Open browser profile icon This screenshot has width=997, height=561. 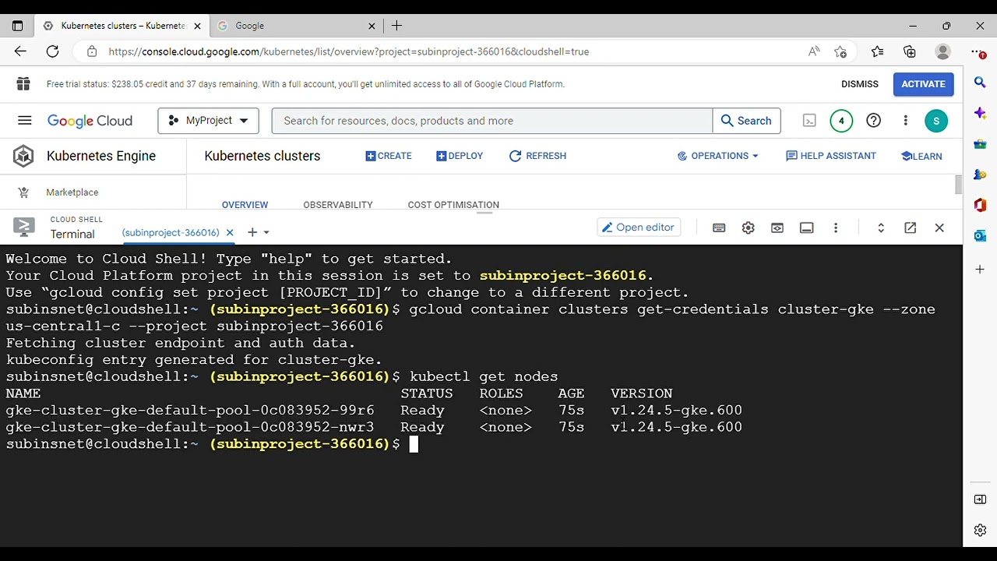(942, 51)
